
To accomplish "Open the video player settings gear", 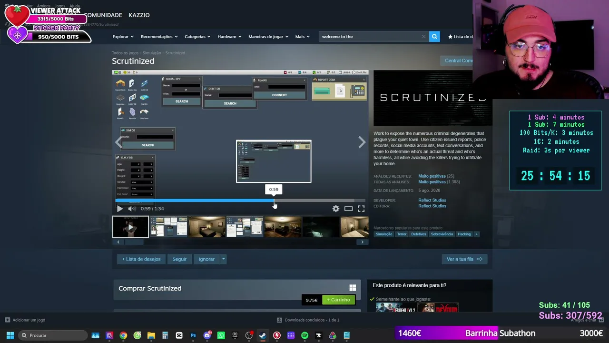I will tap(336, 209).
